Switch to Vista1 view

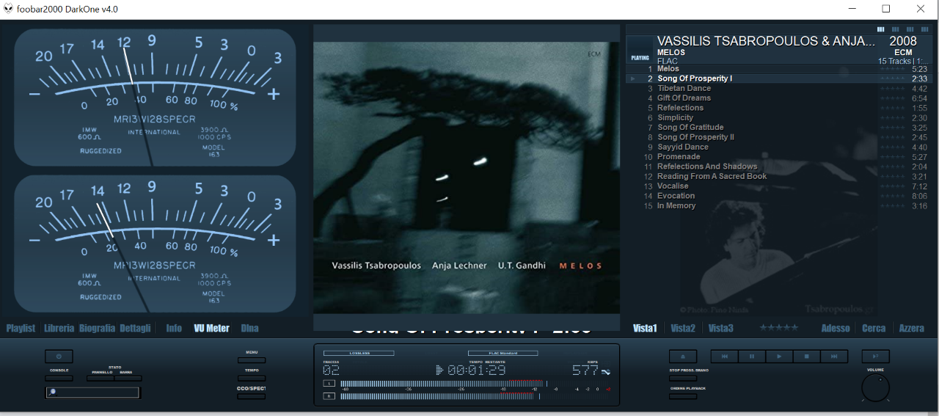[x=645, y=328]
